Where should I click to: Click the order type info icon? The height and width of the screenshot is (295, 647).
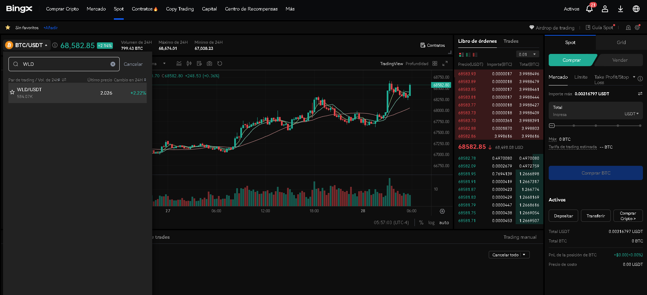640,79
